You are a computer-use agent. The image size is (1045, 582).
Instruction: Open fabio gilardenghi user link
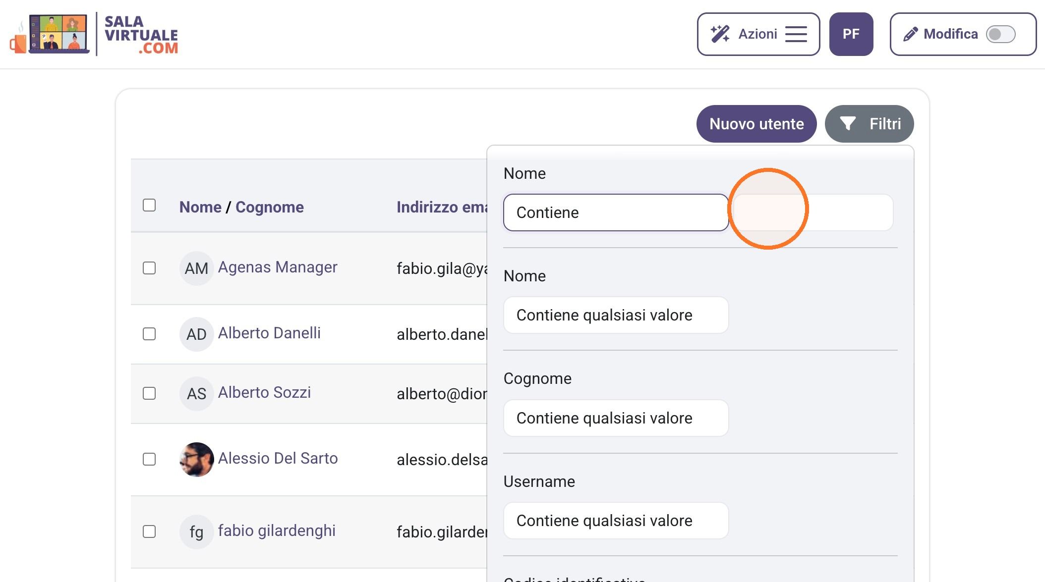coord(277,531)
